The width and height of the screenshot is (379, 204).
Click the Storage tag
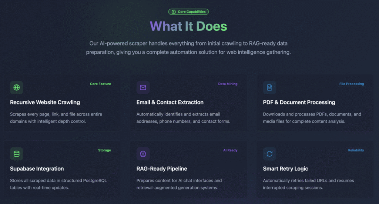coord(104,150)
